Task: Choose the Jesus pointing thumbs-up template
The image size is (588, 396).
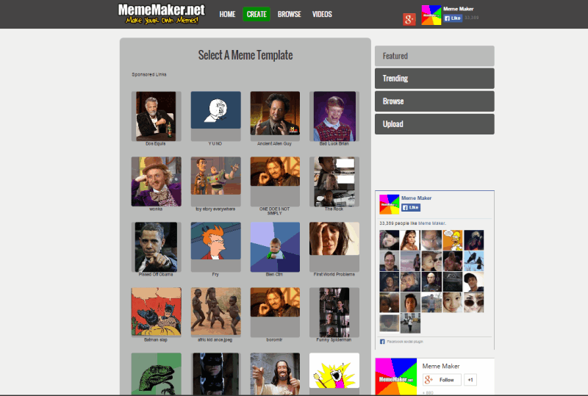Action: [x=275, y=374]
